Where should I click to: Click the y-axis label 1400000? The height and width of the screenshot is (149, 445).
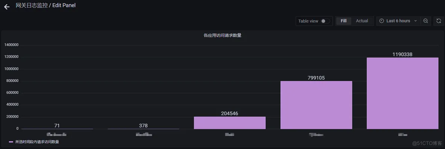click(11, 45)
